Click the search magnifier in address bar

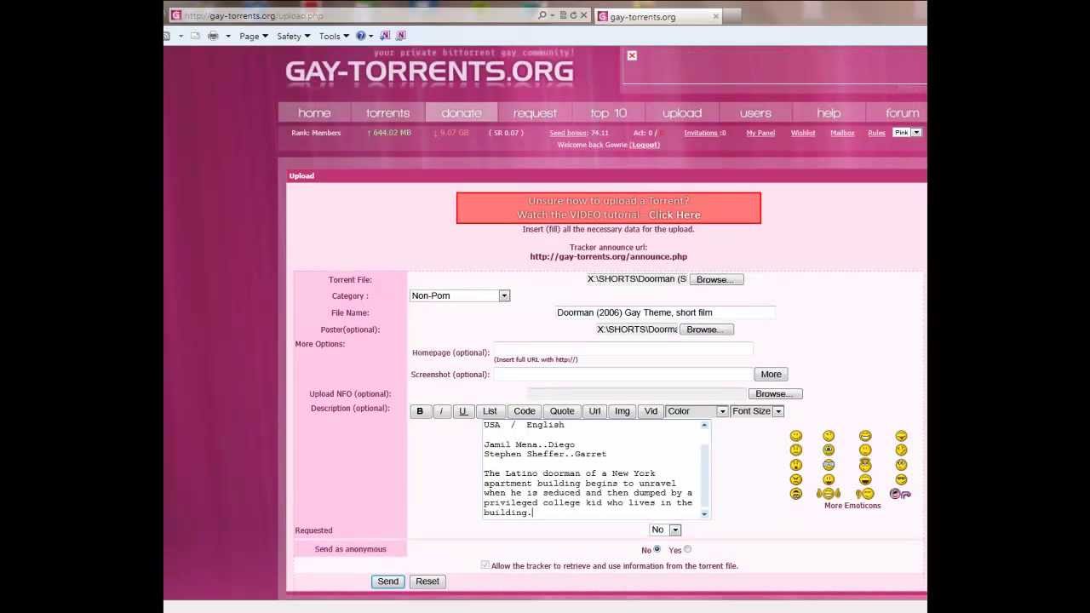(x=542, y=15)
